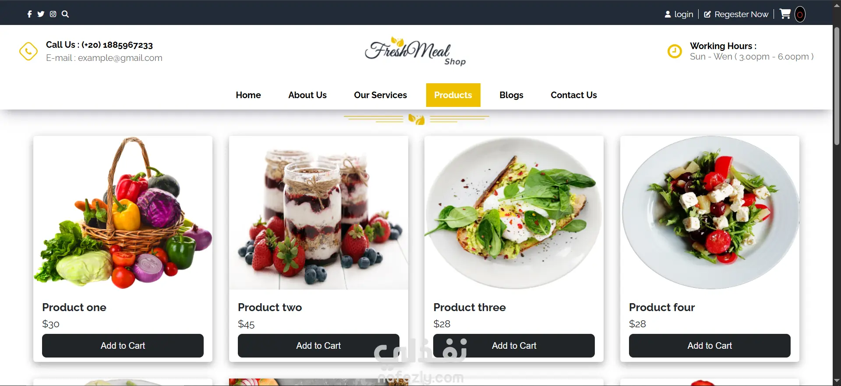The height and width of the screenshot is (386, 841).
Task: Click the search magnifier icon
Action: [x=65, y=14]
